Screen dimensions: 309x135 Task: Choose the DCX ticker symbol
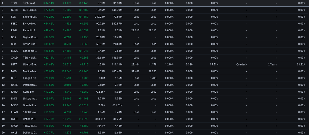(14, 37)
